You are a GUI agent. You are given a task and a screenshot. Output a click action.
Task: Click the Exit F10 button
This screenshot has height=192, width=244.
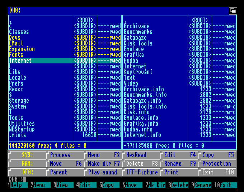pyautogui.click(x=218, y=172)
